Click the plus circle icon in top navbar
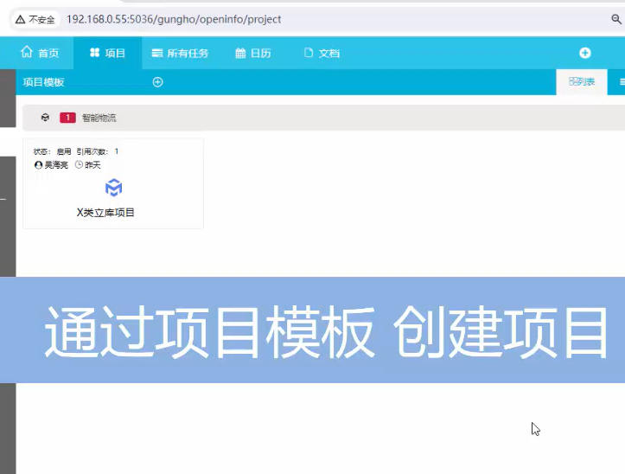 (x=584, y=53)
